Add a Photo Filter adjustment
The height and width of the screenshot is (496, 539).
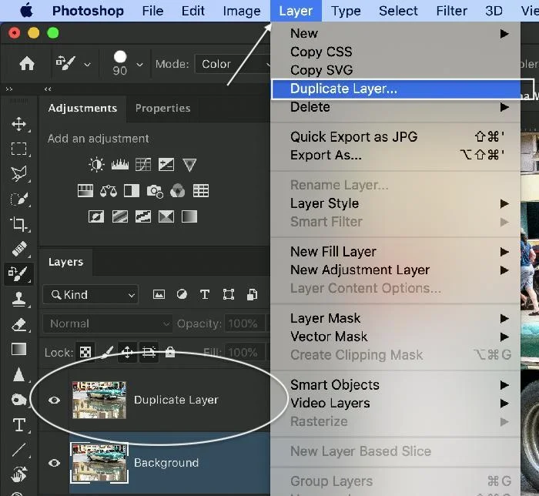tap(155, 191)
